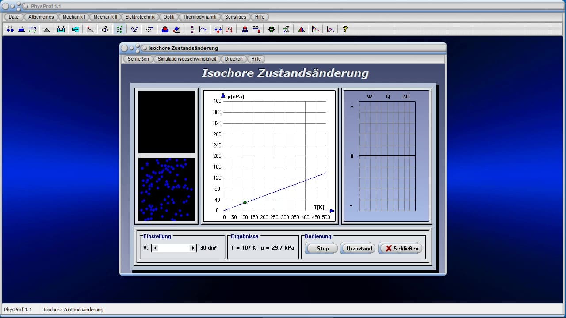Click the red weight on blue block icon
Screen dimensions: 566x318
pyautogui.click(x=165, y=29)
